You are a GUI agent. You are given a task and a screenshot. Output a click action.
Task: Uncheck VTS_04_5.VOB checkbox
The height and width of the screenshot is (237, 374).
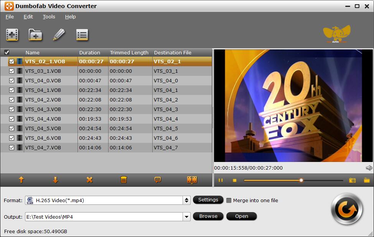(x=12, y=128)
